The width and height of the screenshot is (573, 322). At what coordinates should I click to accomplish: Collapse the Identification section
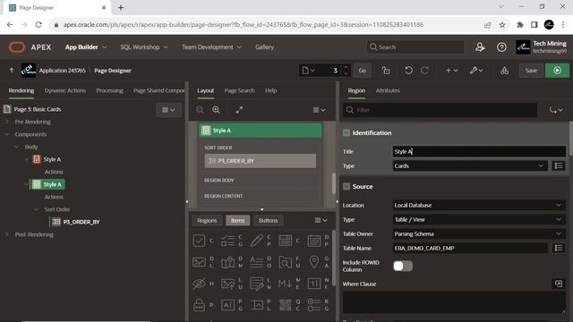click(346, 133)
